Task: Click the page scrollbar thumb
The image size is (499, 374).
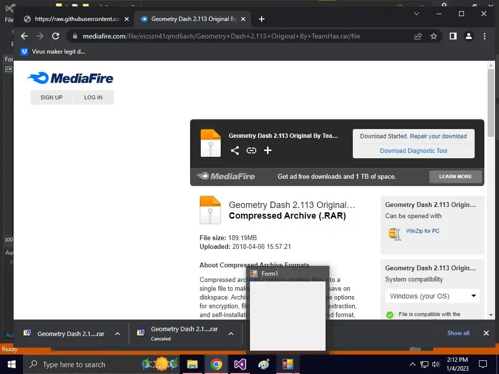Action: [x=491, y=103]
